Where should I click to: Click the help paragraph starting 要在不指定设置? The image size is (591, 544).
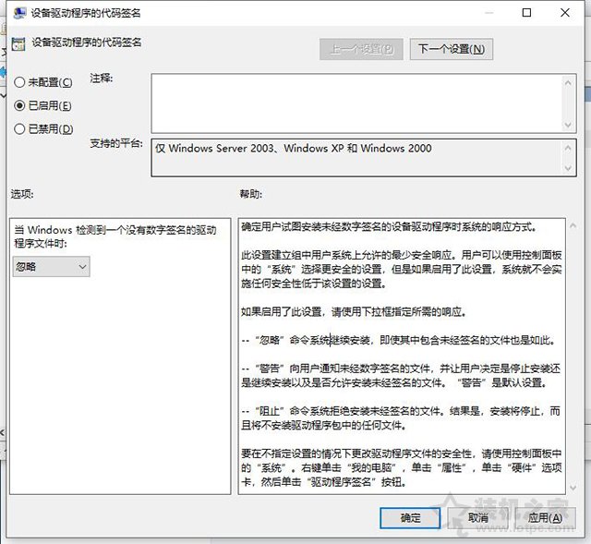click(x=402, y=467)
